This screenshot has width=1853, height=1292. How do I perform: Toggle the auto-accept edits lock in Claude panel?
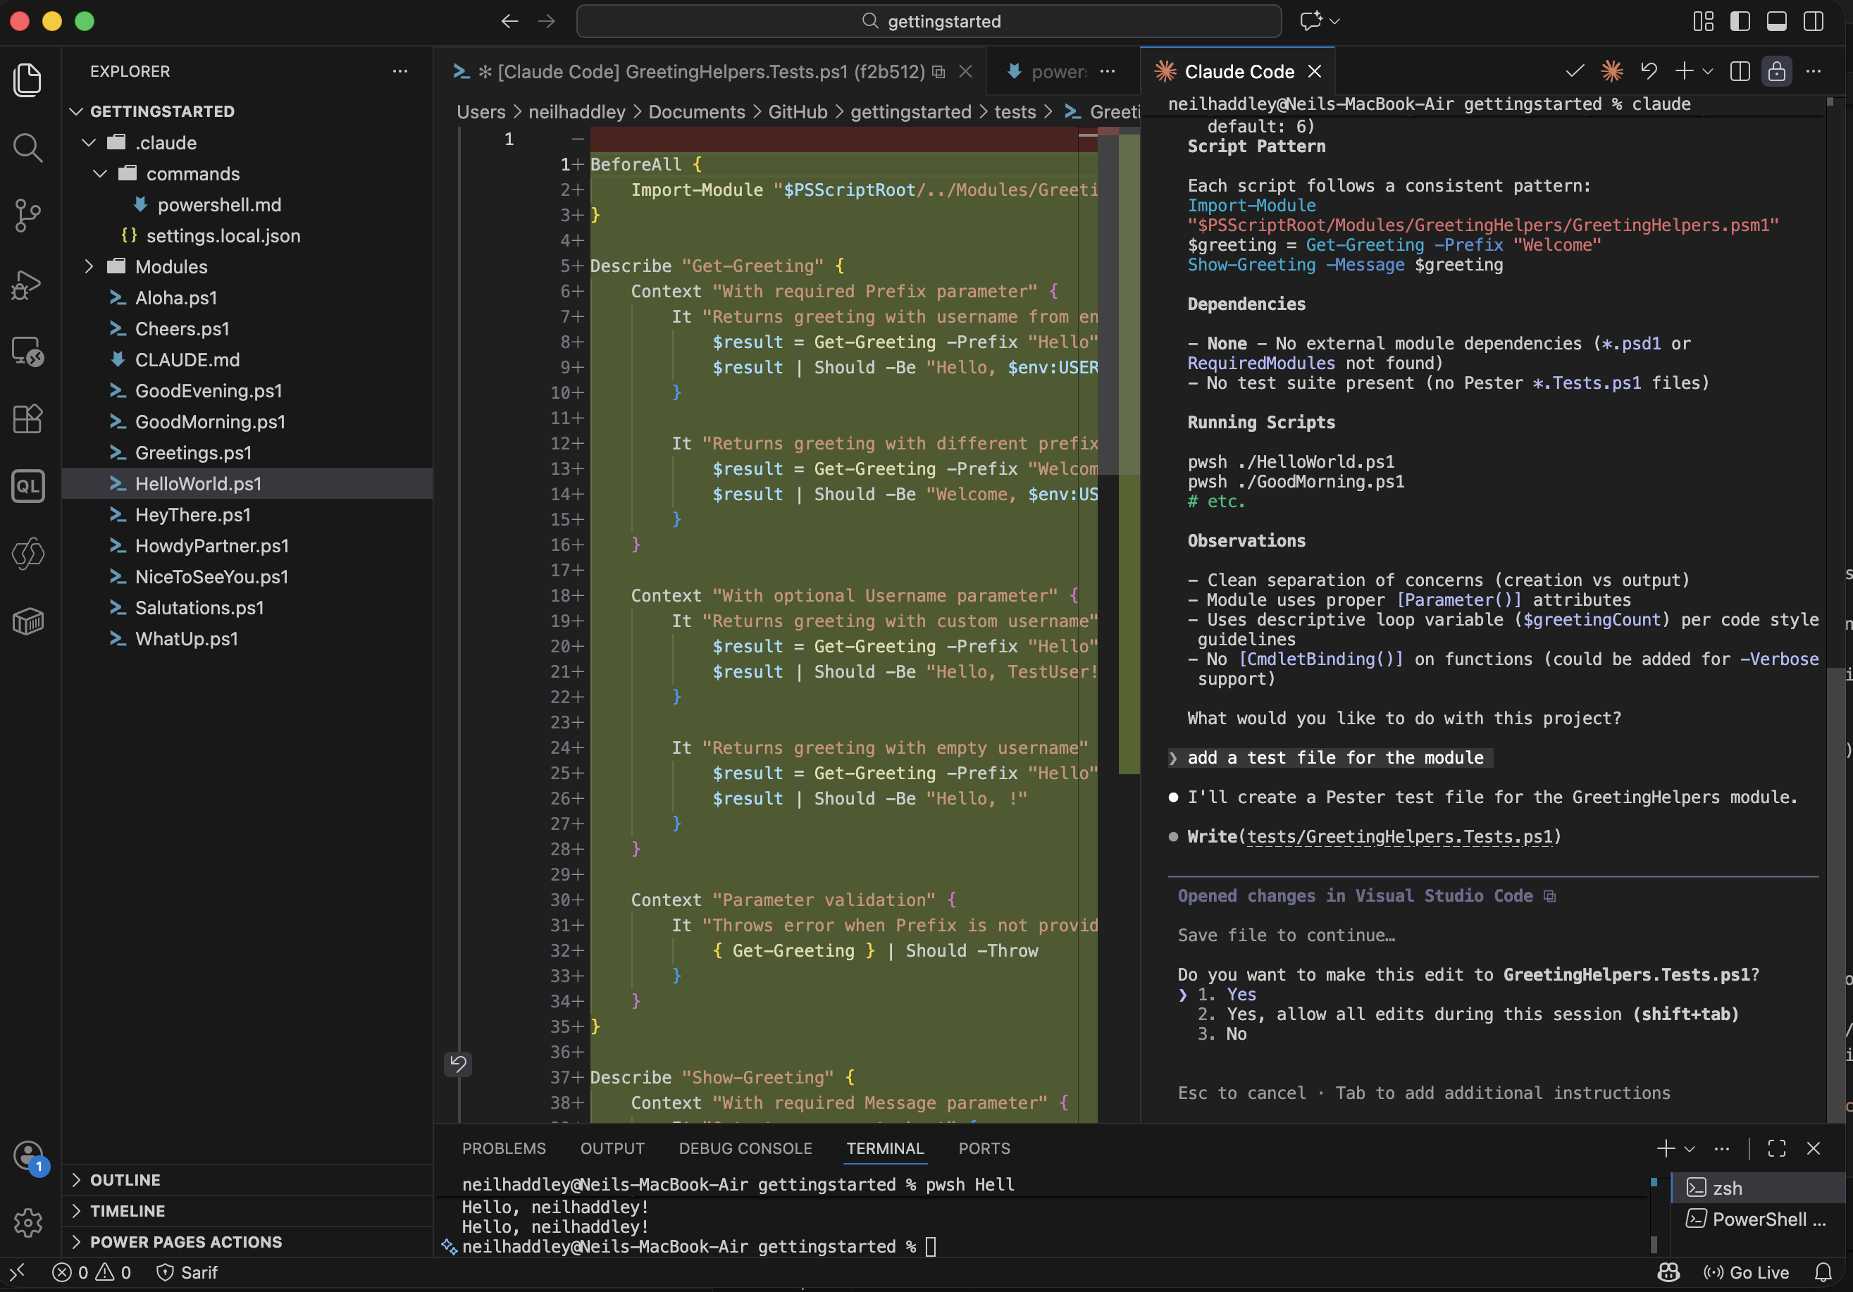[x=1777, y=71]
